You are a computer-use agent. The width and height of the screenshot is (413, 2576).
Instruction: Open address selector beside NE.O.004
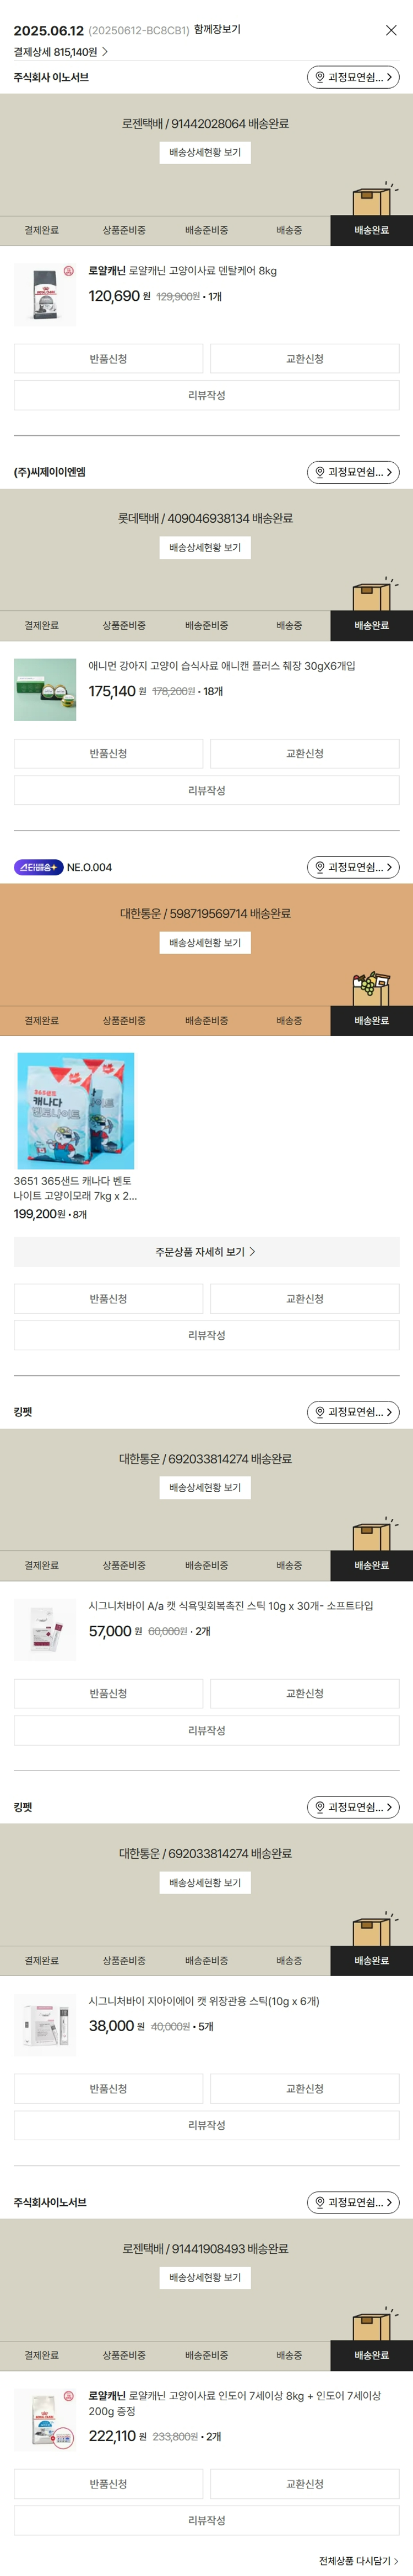pos(353,867)
